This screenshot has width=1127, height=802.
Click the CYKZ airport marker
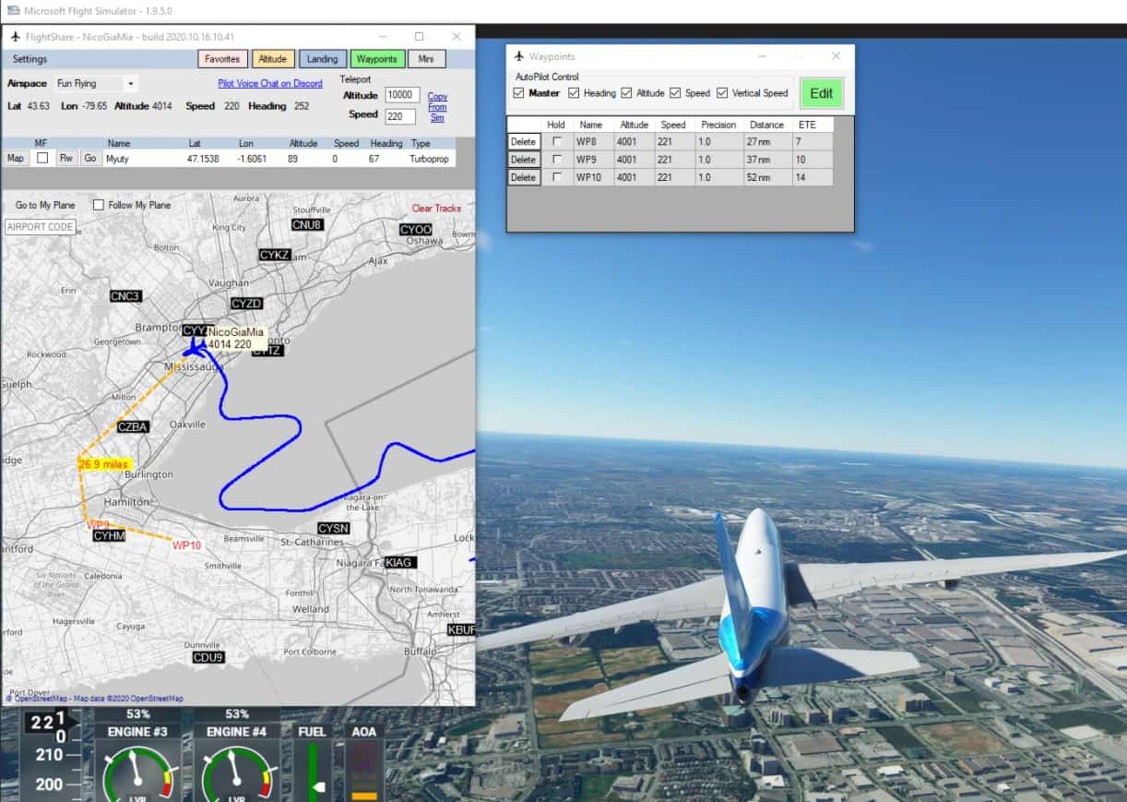tap(275, 255)
